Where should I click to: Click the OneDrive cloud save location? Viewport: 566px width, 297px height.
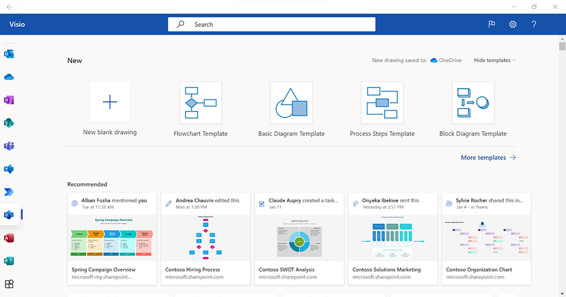pos(446,60)
